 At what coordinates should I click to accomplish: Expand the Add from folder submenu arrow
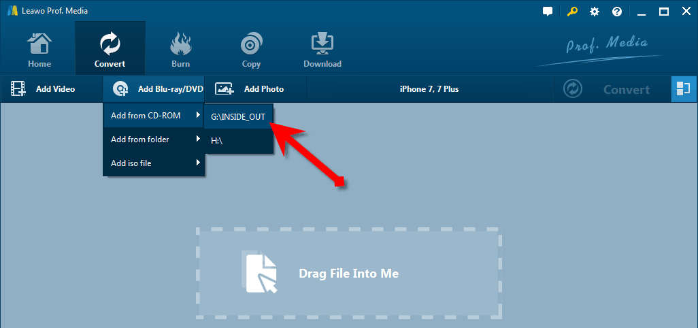(x=198, y=140)
